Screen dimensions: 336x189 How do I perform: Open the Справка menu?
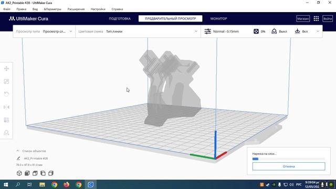tap(117, 9)
